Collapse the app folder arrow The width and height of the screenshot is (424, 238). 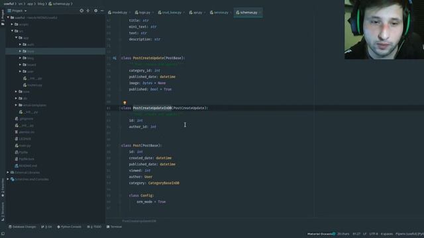pyautogui.click(x=16, y=38)
